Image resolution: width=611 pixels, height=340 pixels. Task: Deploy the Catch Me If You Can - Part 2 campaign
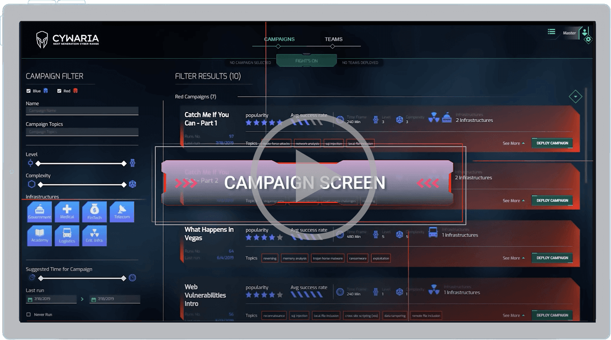click(552, 201)
